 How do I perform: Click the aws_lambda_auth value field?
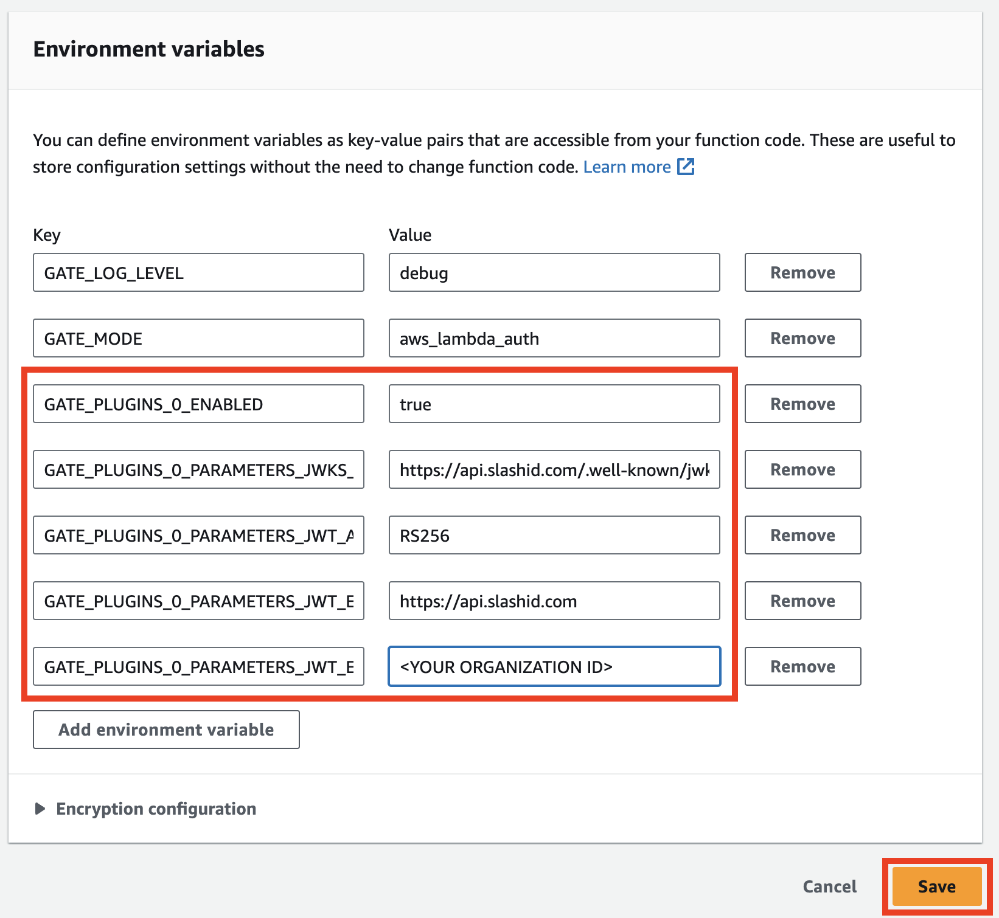pyautogui.click(x=553, y=338)
